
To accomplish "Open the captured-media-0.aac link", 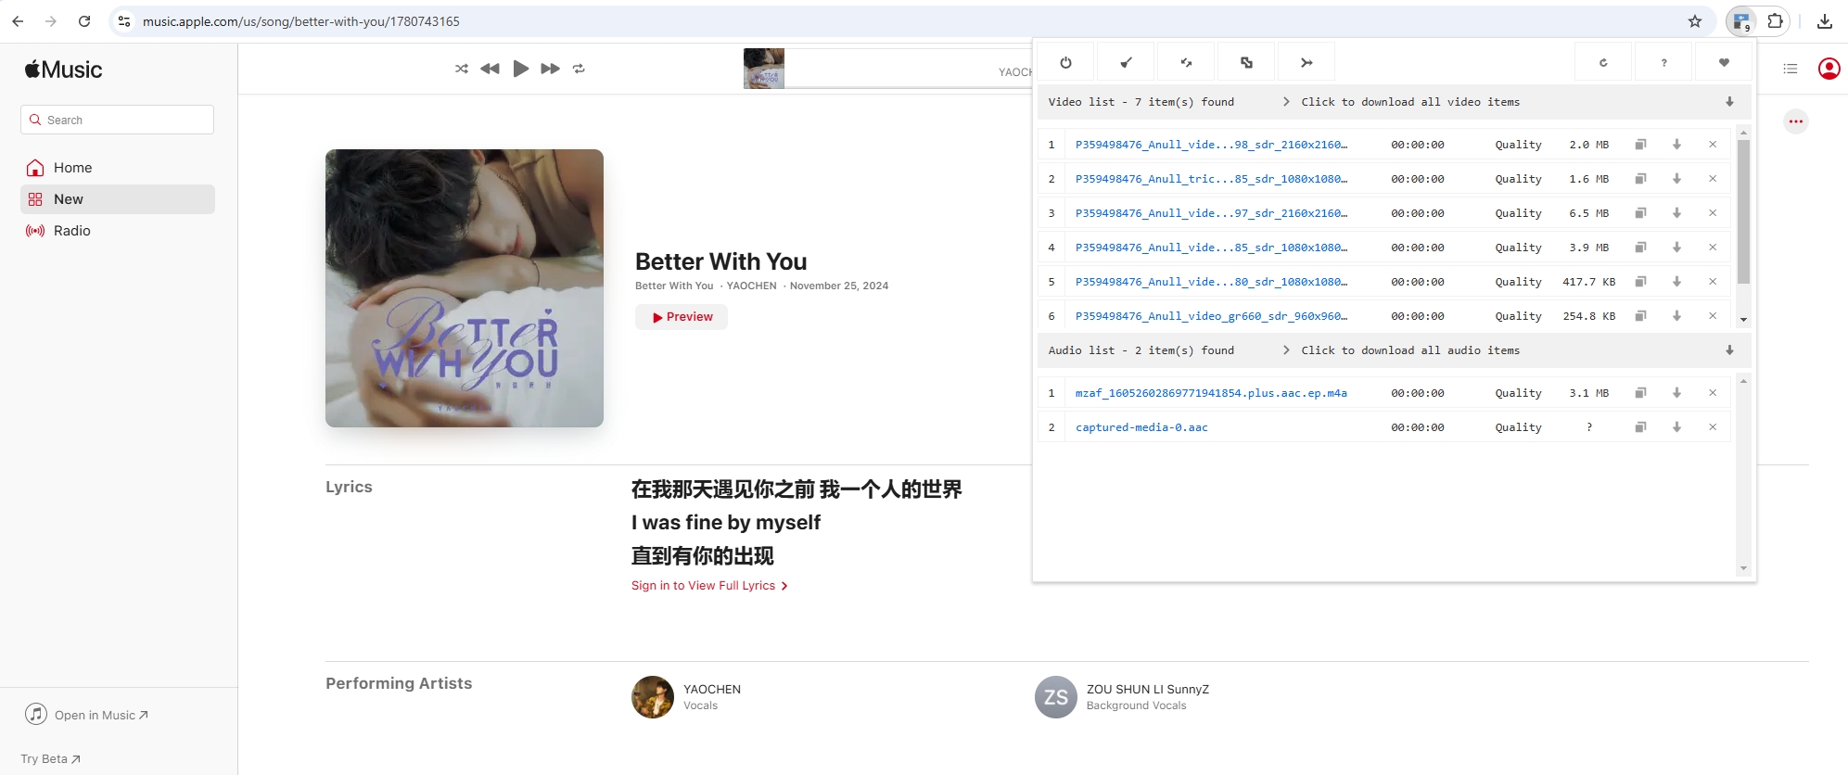I will tap(1141, 427).
